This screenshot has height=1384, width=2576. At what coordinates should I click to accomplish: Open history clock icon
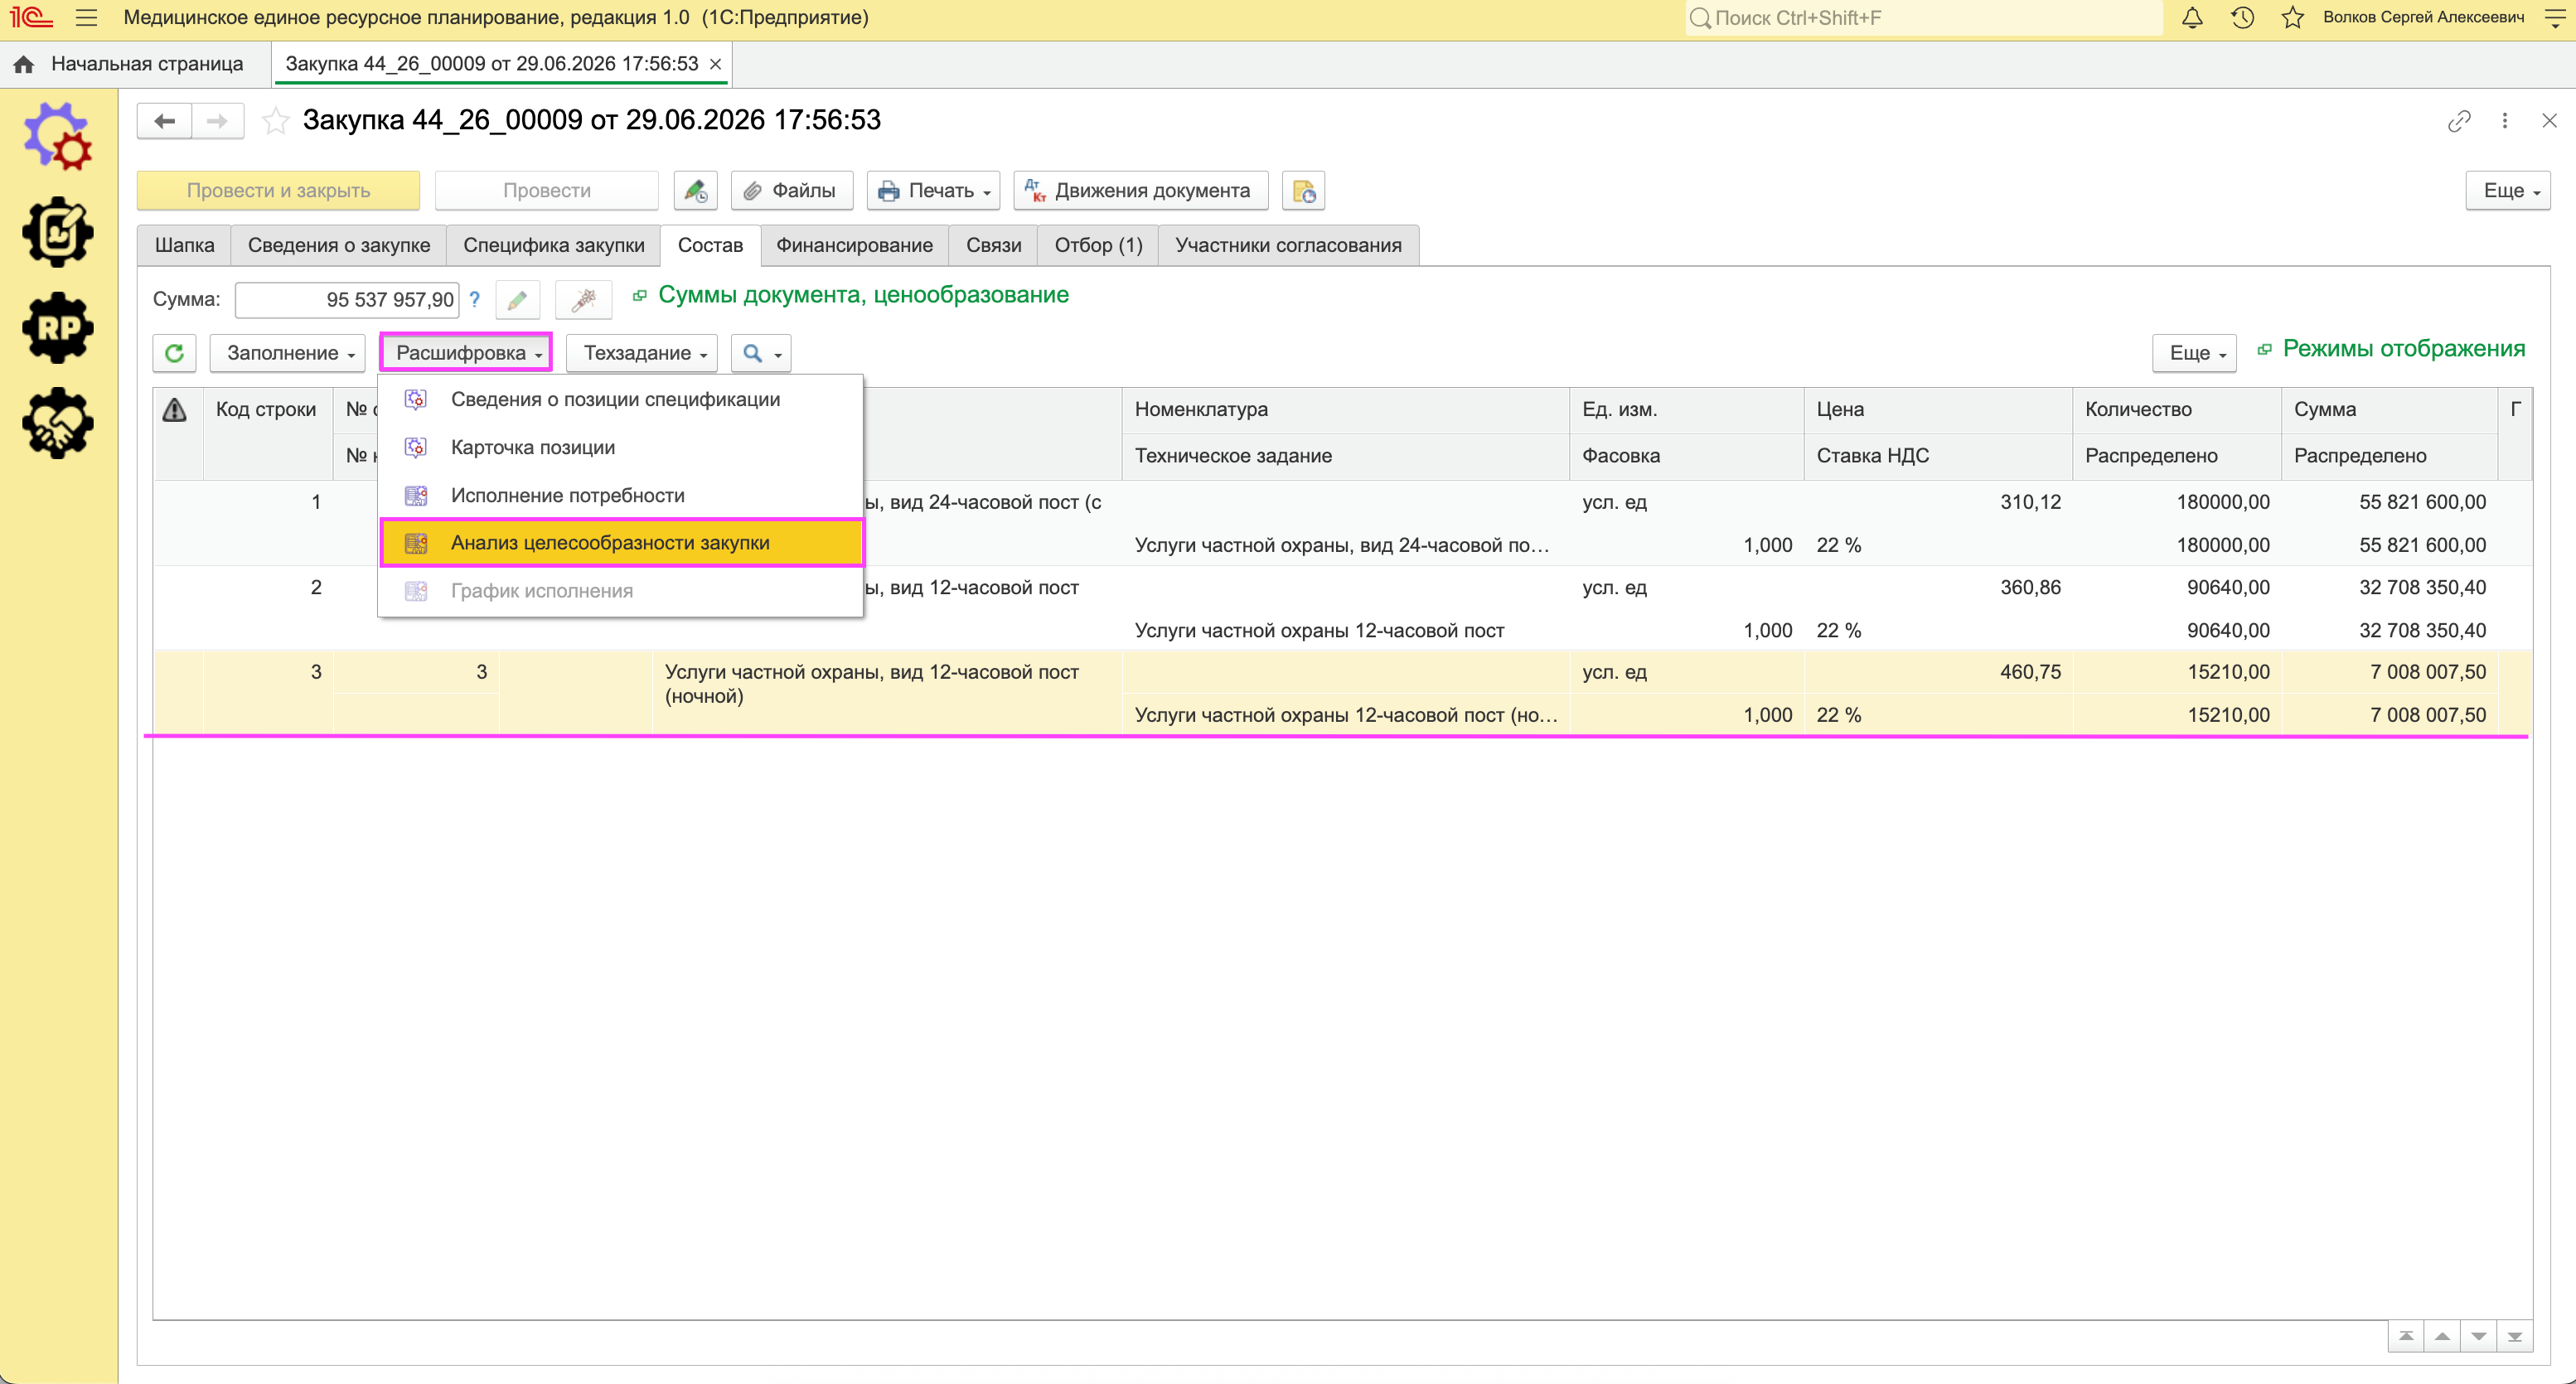[2242, 18]
